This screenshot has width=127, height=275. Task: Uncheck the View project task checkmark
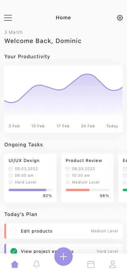tap(14, 251)
